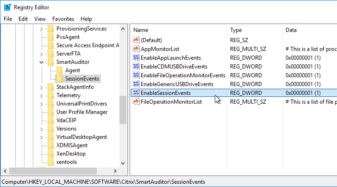Click tree scroll up arrow
The width and height of the screenshot is (337, 187).
pyautogui.click(x=123, y=29)
